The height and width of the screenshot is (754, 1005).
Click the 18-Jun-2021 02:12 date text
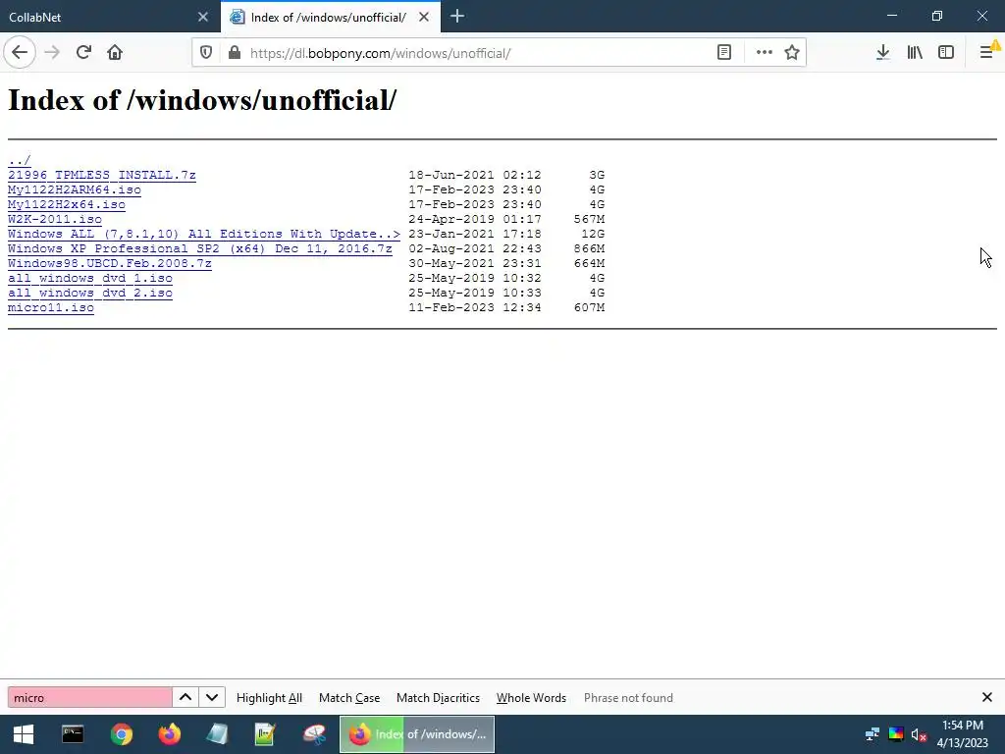[475, 175]
